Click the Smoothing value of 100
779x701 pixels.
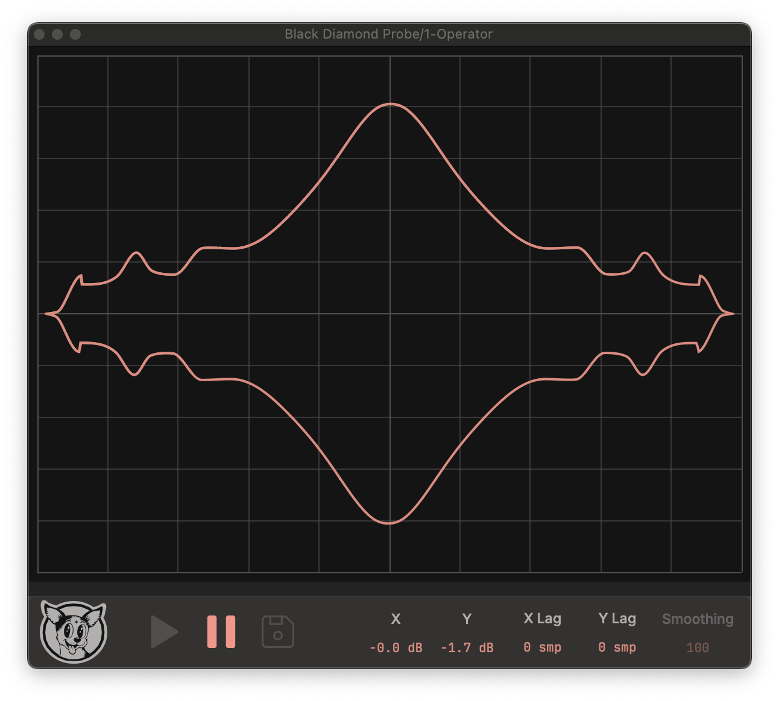[x=697, y=647]
